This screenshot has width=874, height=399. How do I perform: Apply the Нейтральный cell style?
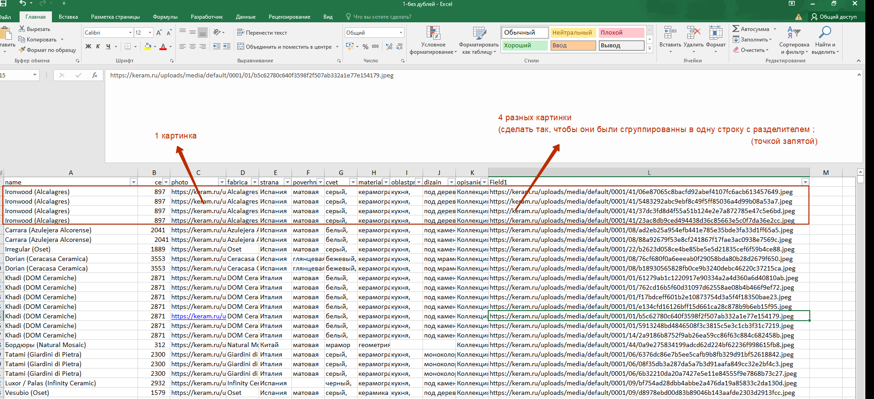[x=573, y=33]
